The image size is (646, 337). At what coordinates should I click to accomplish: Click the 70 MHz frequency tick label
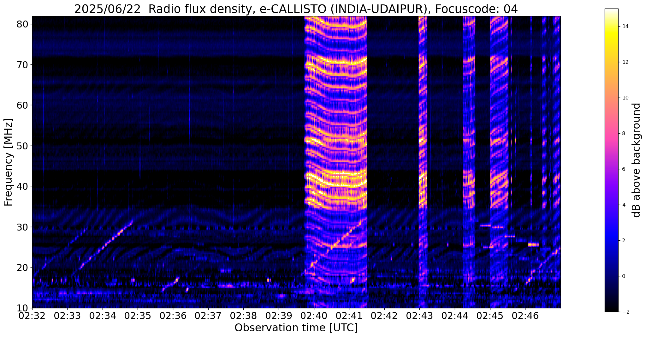22,65
